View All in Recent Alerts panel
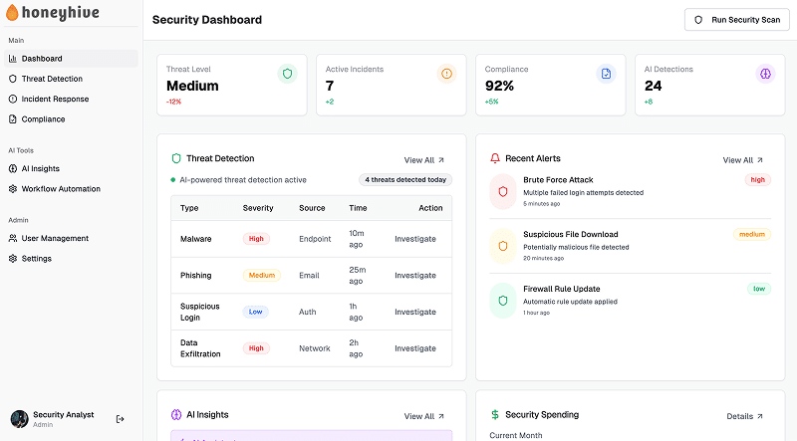Screen dimensions: 797x441 (742, 160)
